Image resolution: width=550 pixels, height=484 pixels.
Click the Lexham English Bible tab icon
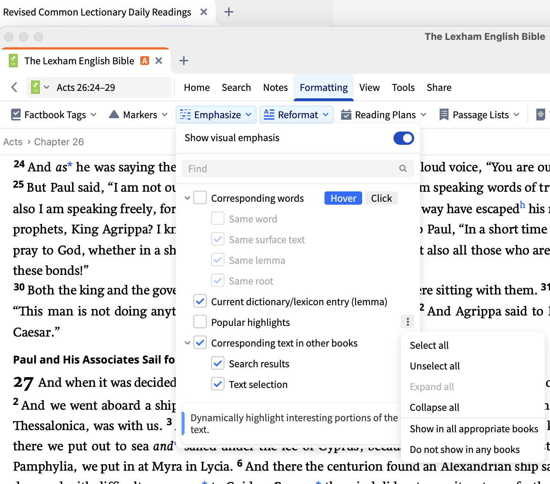point(13,61)
